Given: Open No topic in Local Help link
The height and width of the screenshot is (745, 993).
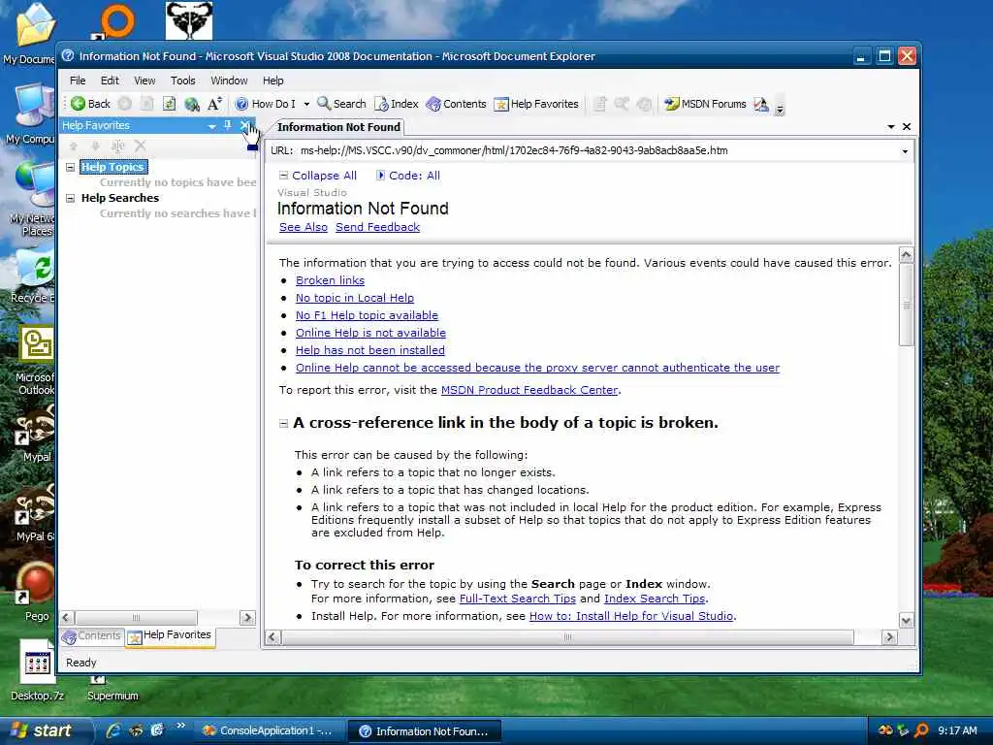Looking at the screenshot, I should pos(355,298).
